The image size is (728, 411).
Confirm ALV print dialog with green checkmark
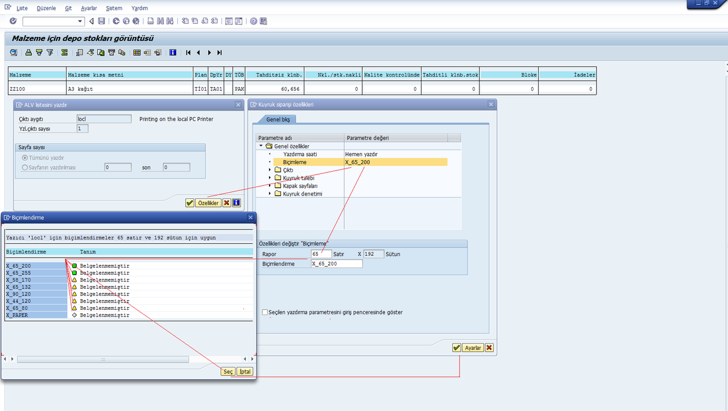coord(189,202)
